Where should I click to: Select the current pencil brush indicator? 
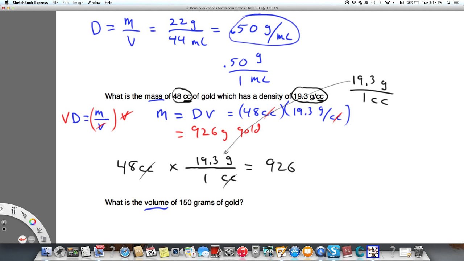tap(4, 222)
